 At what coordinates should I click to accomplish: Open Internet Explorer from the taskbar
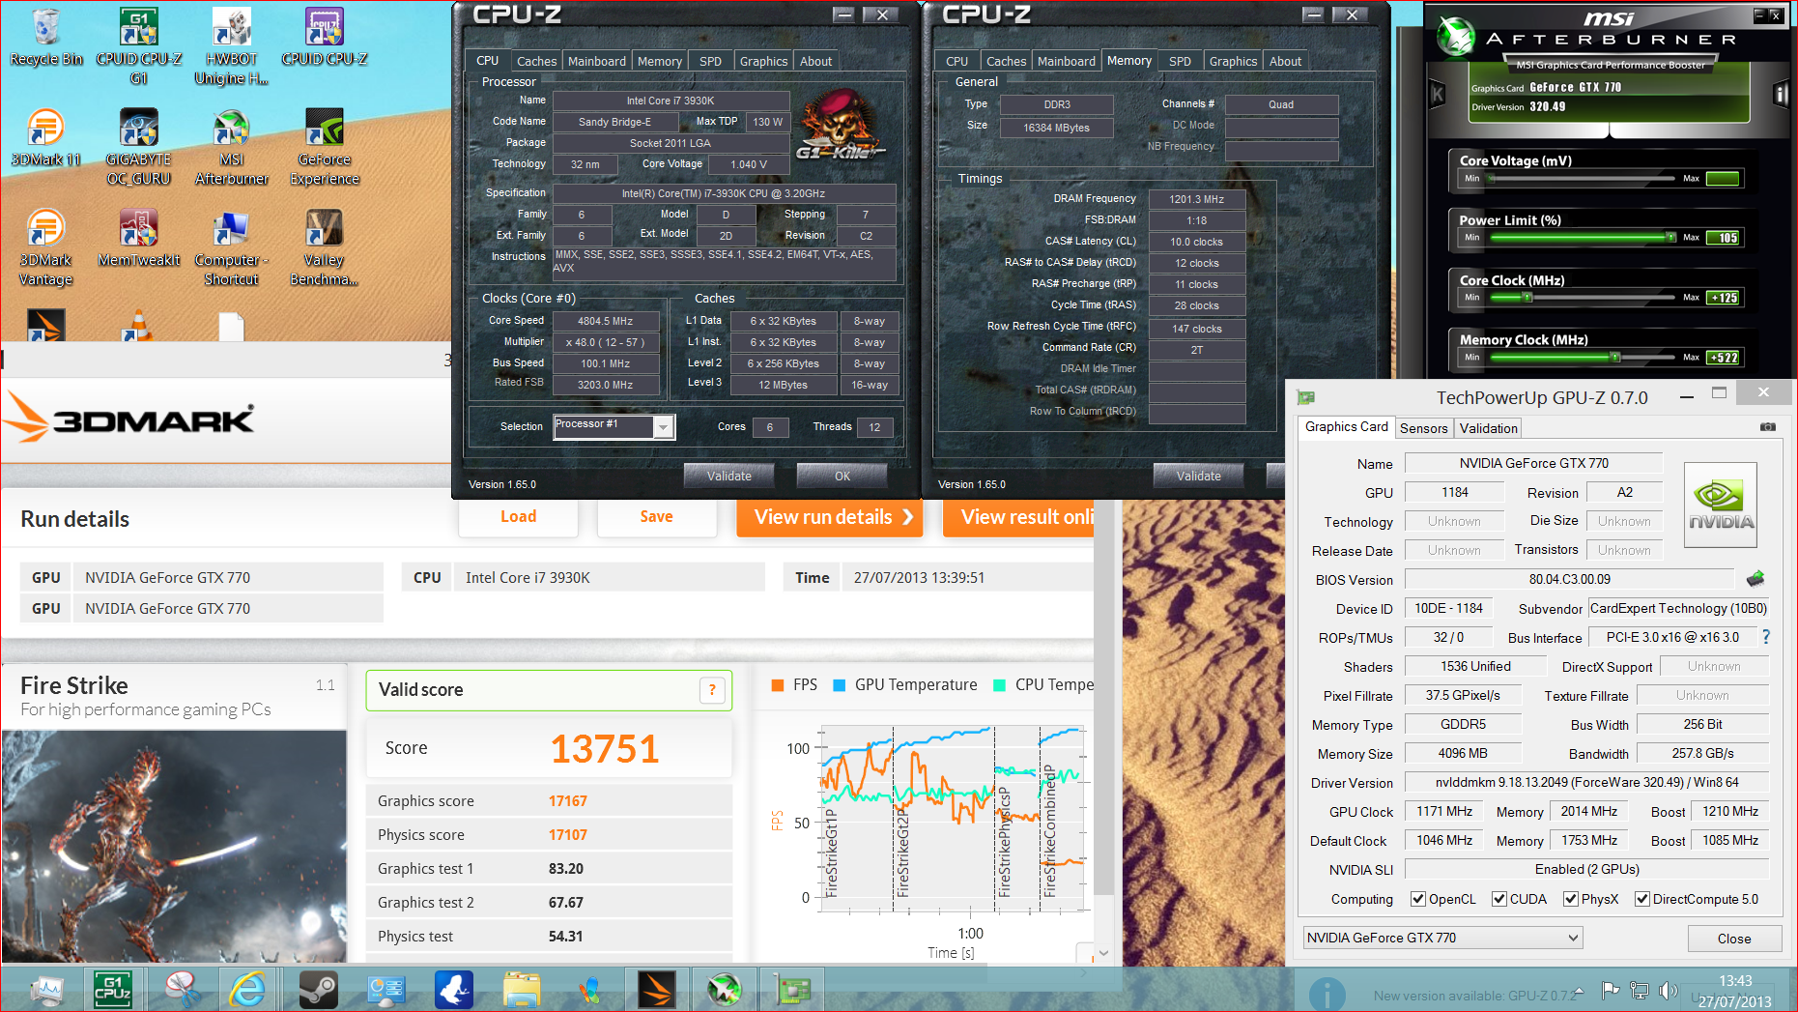point(247,990)
